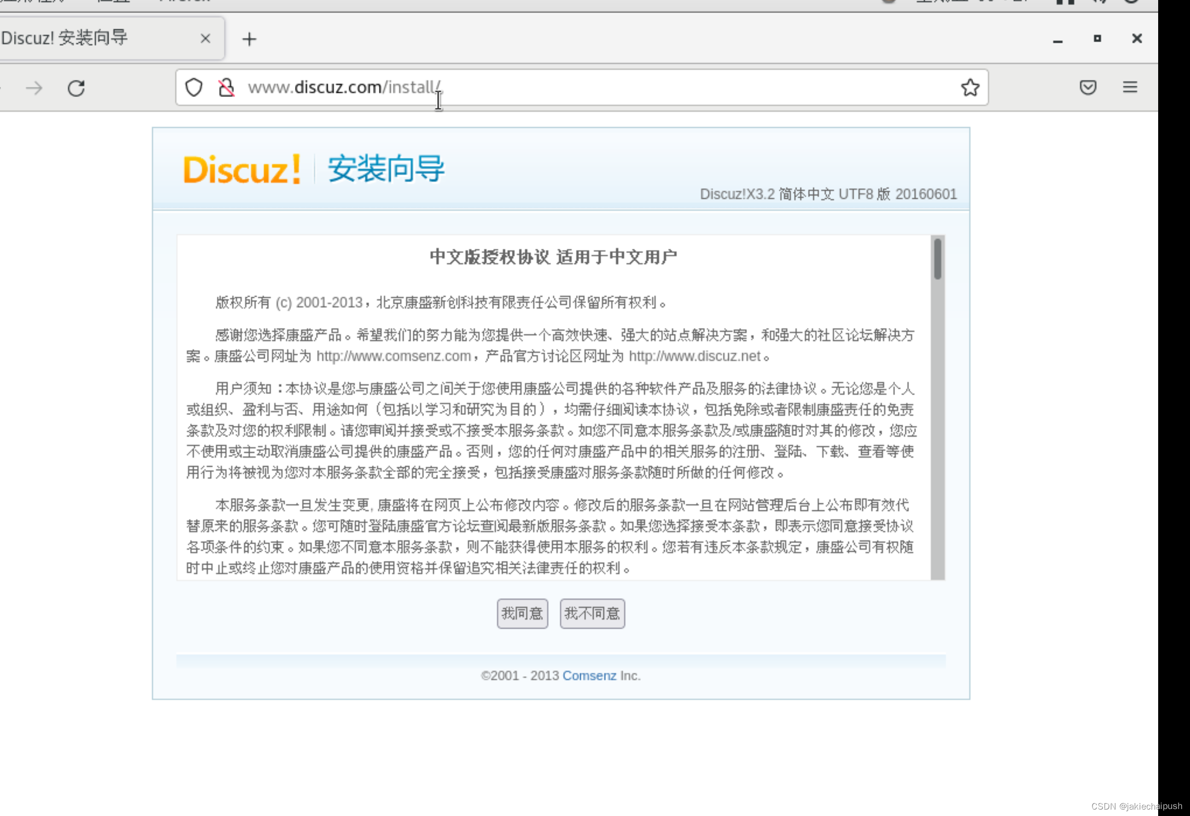The height and width of the screenshot is (816, 1190).
Task: Click the 版权所有 (c) 2001-2013 copyright line
Action: [441, 302]
